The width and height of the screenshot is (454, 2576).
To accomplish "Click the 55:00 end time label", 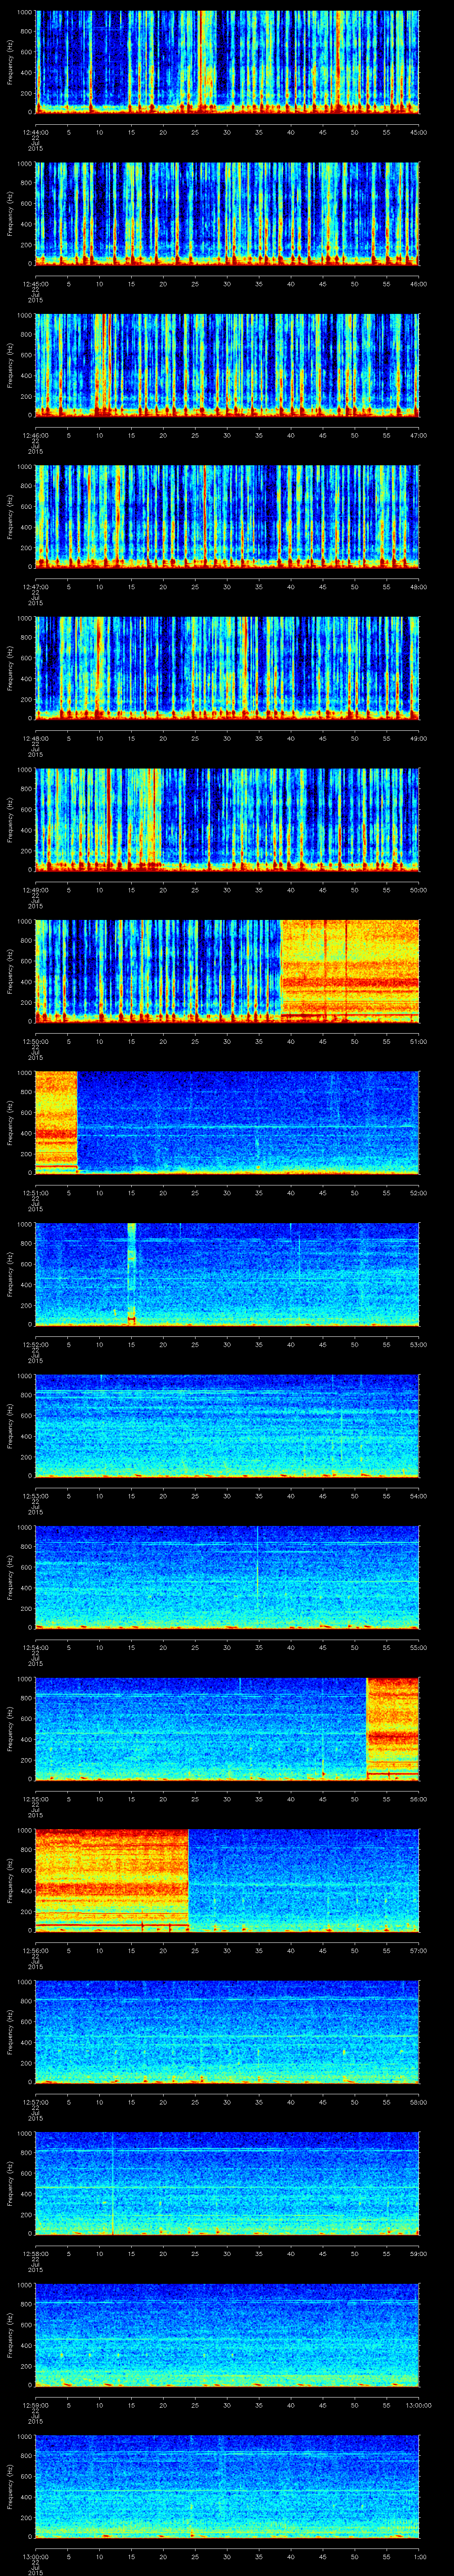I will click(x=419, y=1648).
